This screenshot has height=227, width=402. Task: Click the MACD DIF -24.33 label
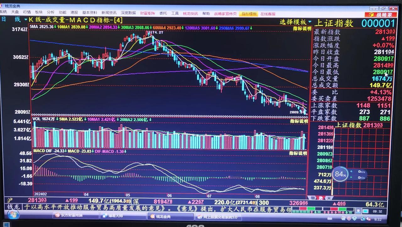pos(49,151)
